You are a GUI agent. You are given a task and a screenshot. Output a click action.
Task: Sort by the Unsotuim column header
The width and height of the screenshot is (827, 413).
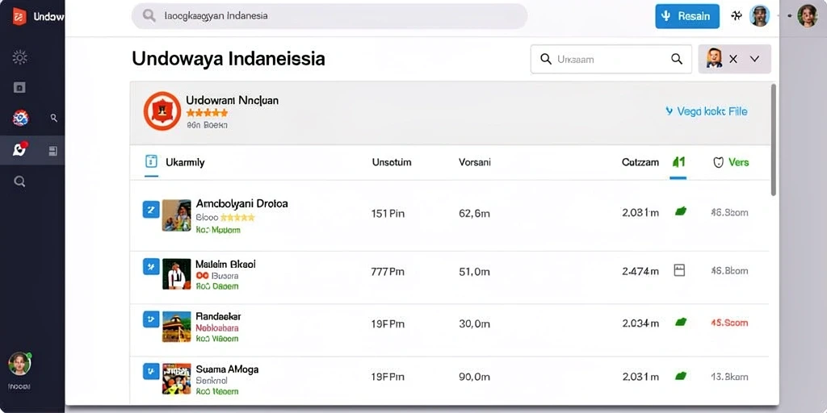392,162
